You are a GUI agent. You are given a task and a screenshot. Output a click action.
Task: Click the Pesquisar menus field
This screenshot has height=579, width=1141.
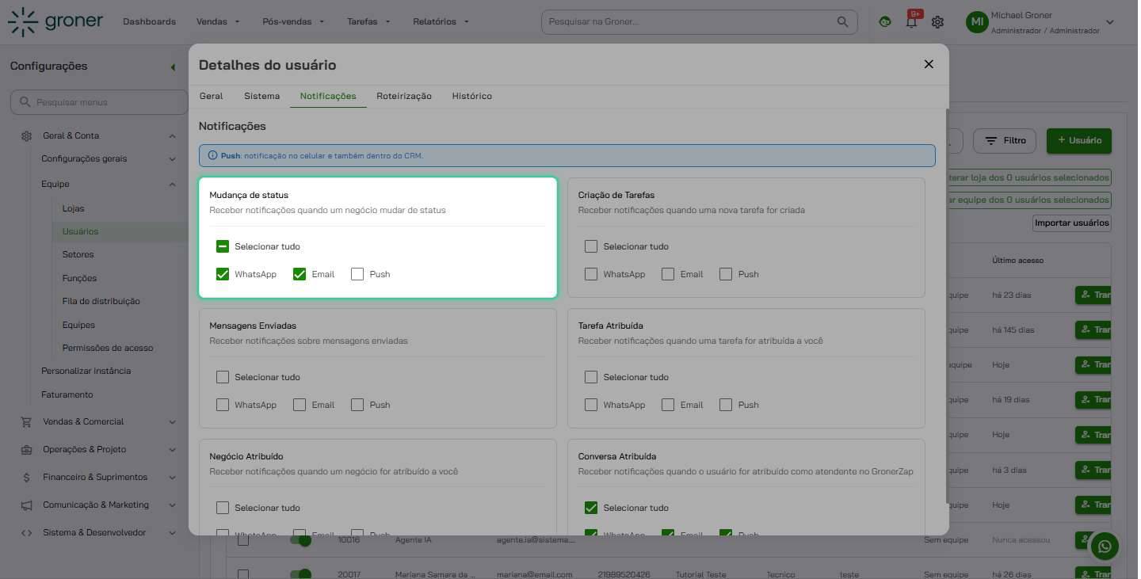pyautogui.click(x=99, y=102)
